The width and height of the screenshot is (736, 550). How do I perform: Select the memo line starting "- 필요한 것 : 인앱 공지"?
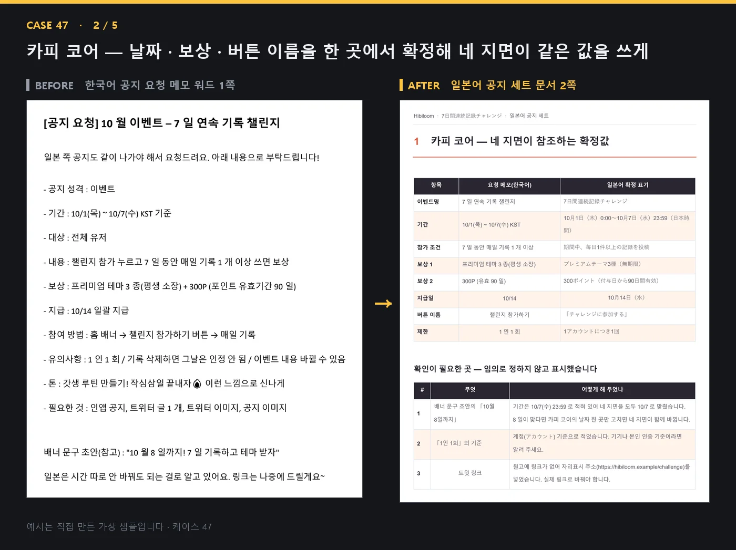coord(165,408)
